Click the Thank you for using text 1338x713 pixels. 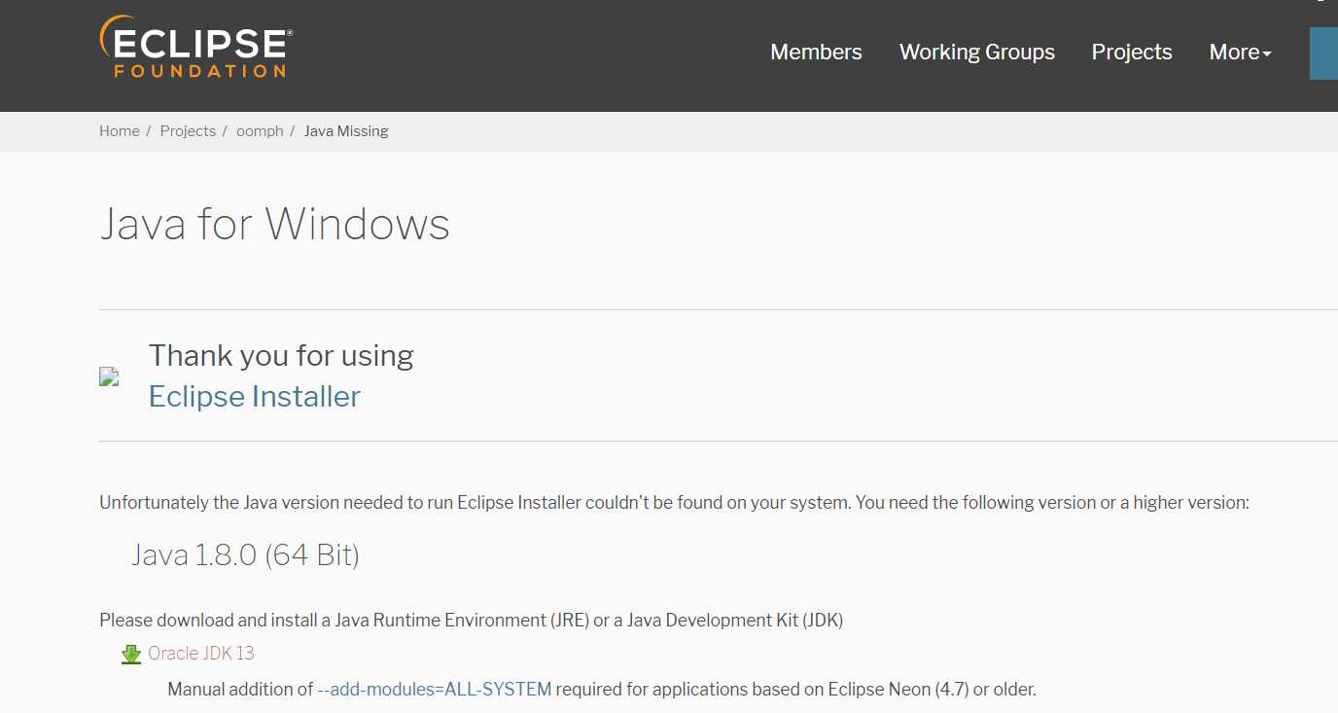tap(281, 355)
